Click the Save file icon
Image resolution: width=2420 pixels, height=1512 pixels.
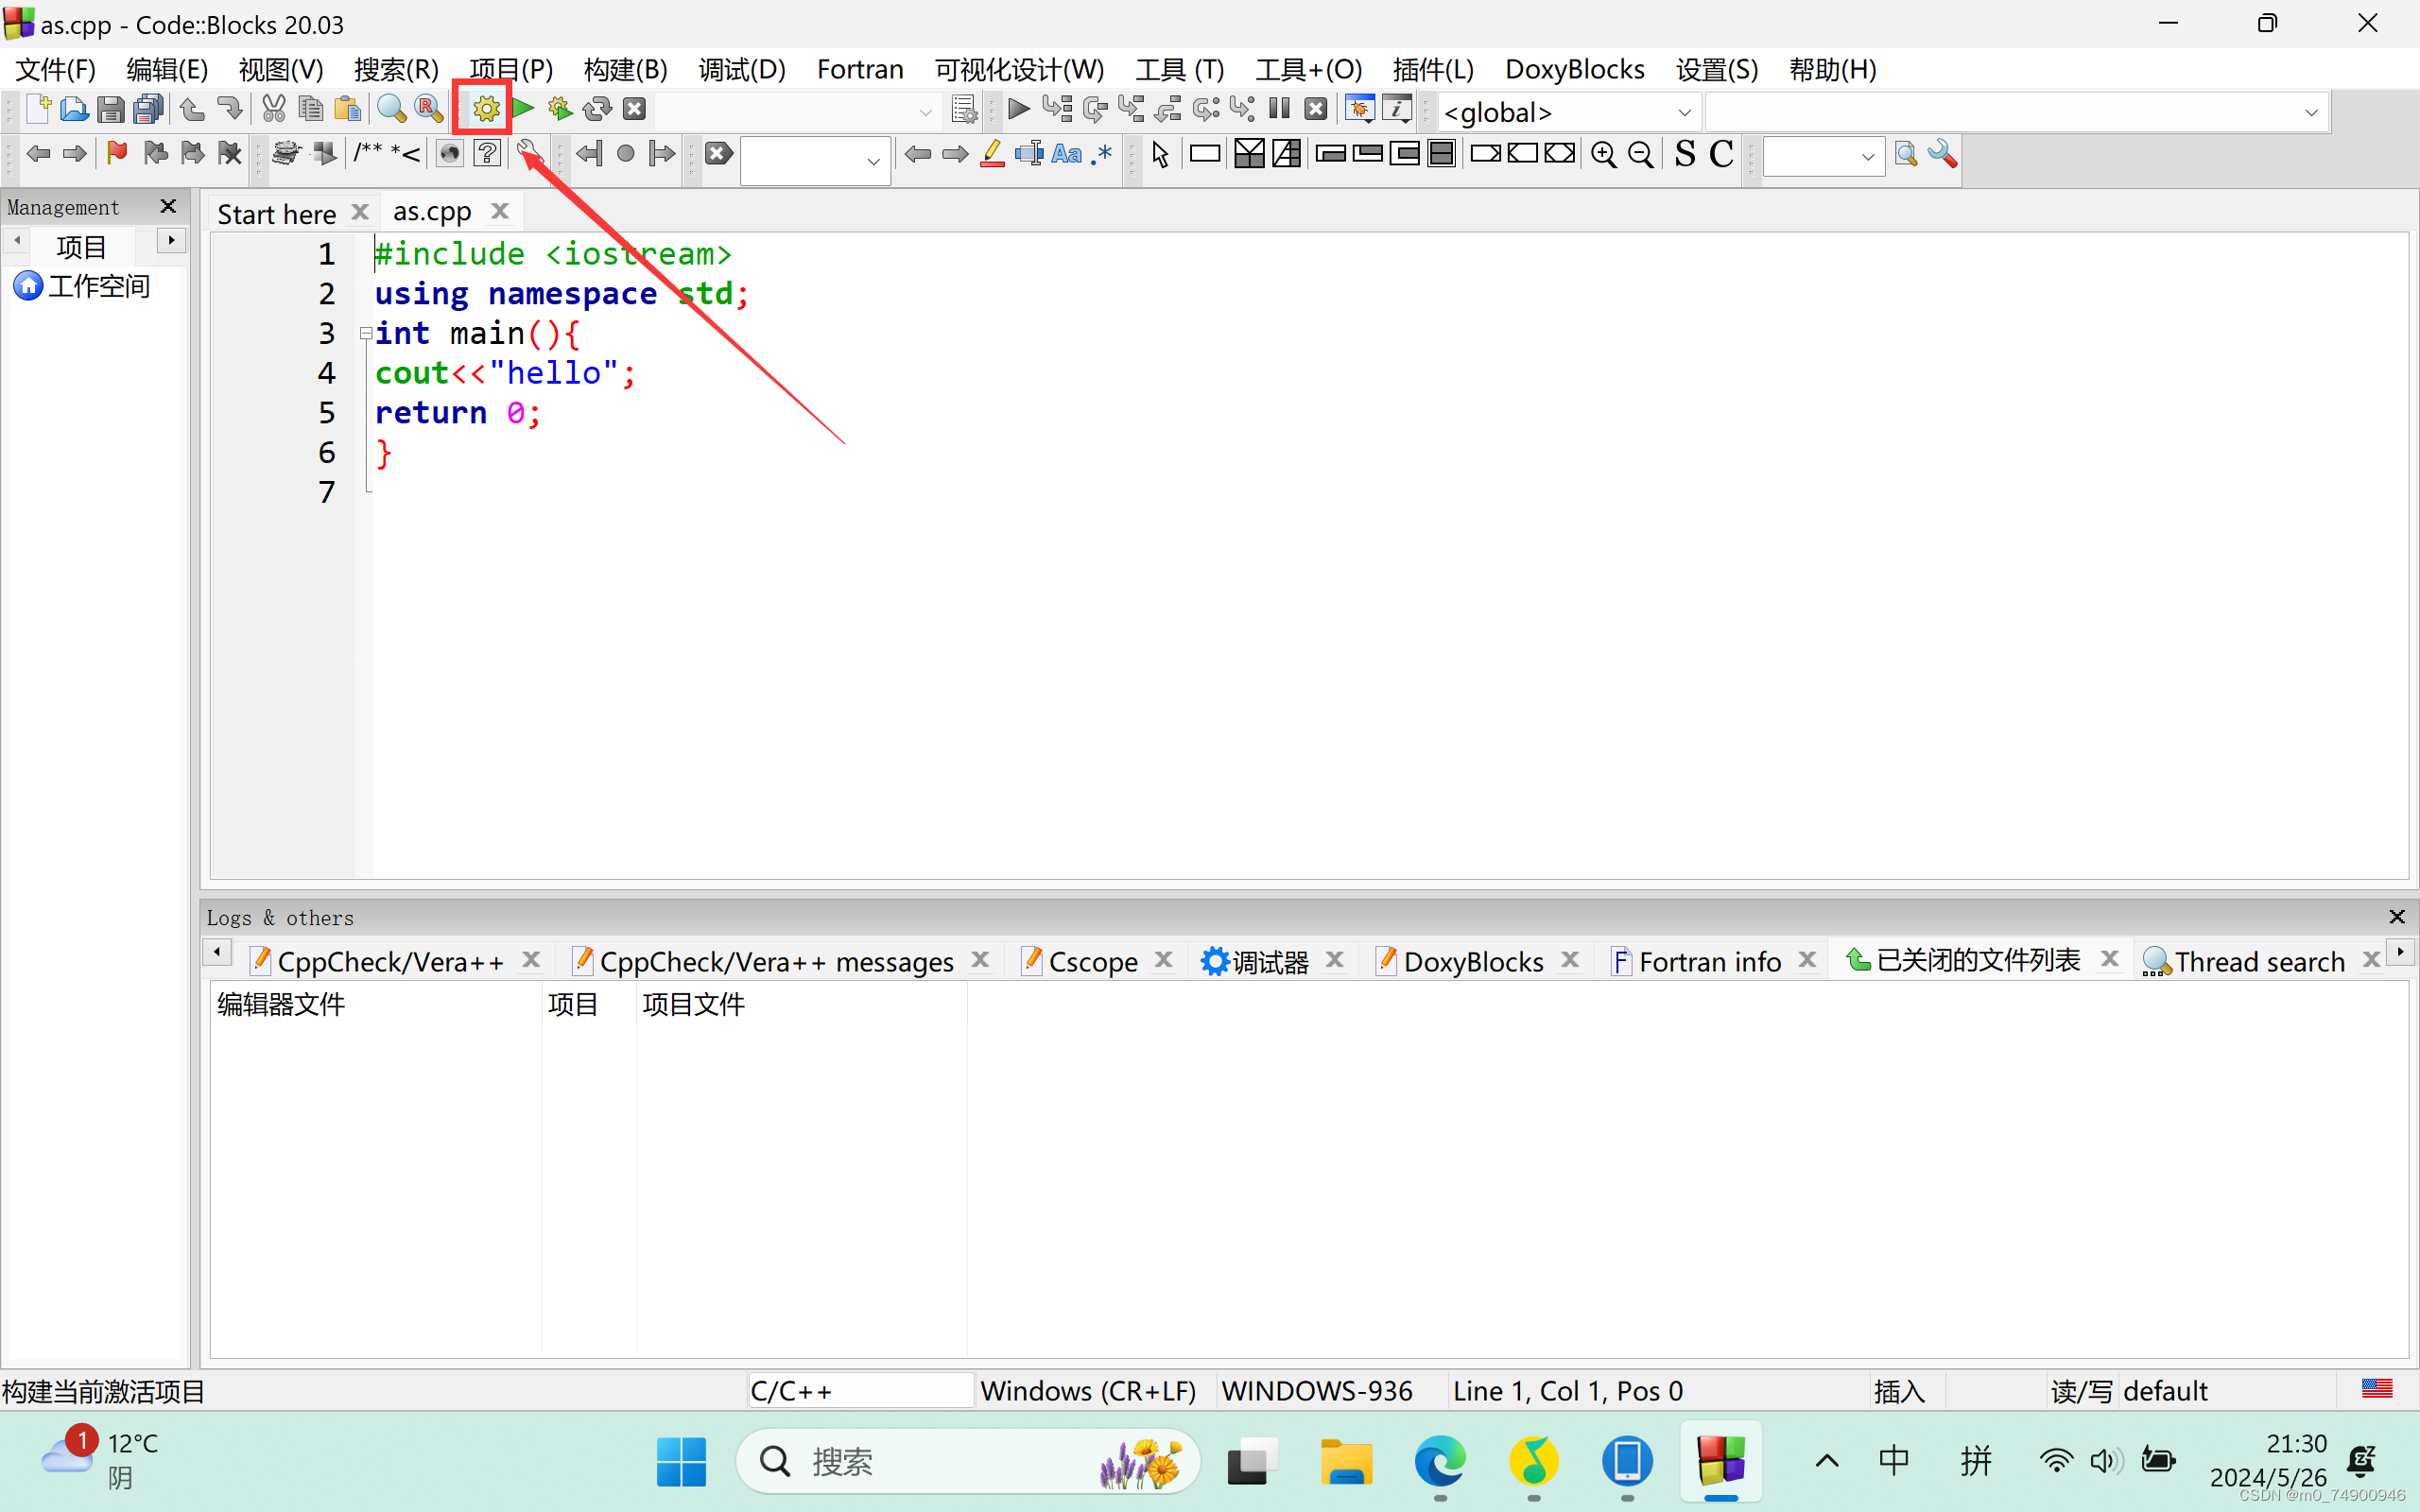[x=111, y=109]
